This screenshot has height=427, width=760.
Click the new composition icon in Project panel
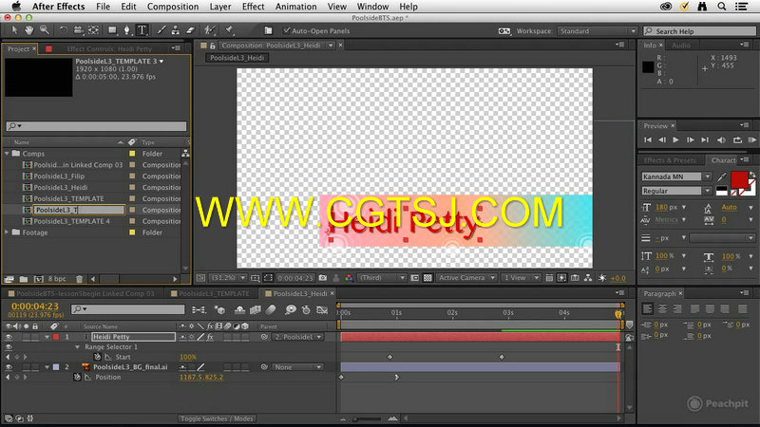38,279
